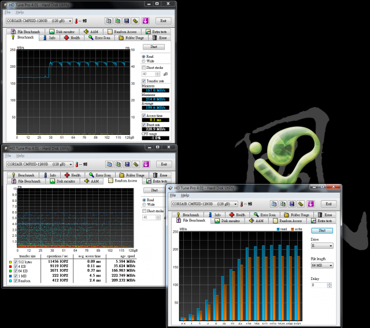Image resolution: width=370 pixels, height=328 pixels.
Task: Purple down-arrow icon in File Benchmark window
Action: (x=311, y=204)
